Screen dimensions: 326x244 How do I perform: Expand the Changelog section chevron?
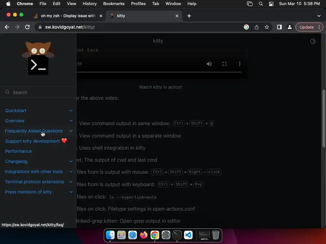point(71,161)
